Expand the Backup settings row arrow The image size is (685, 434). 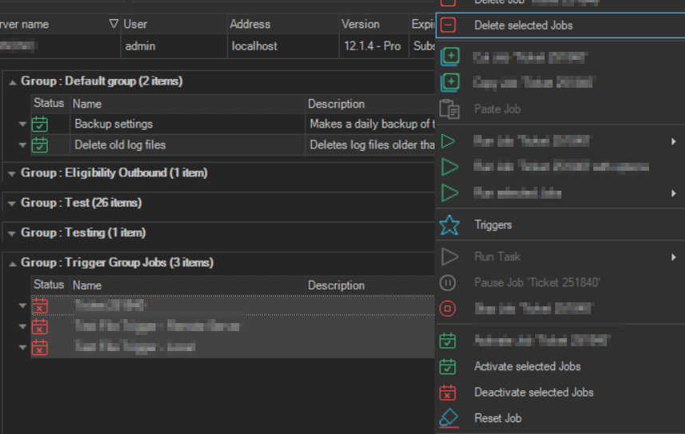[x=22, y=124]
